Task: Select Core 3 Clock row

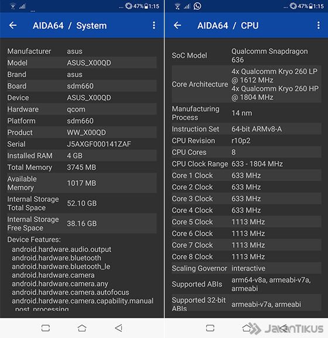Action: 247,199
